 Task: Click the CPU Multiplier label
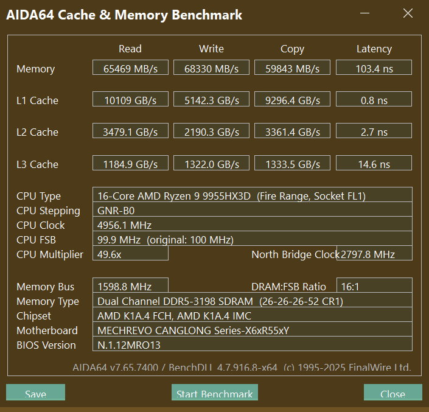50,255
